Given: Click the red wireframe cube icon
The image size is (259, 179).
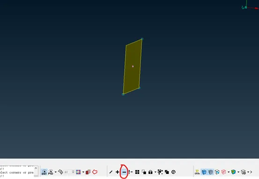Looking at the screenshot, I should (x=223, y=172).
